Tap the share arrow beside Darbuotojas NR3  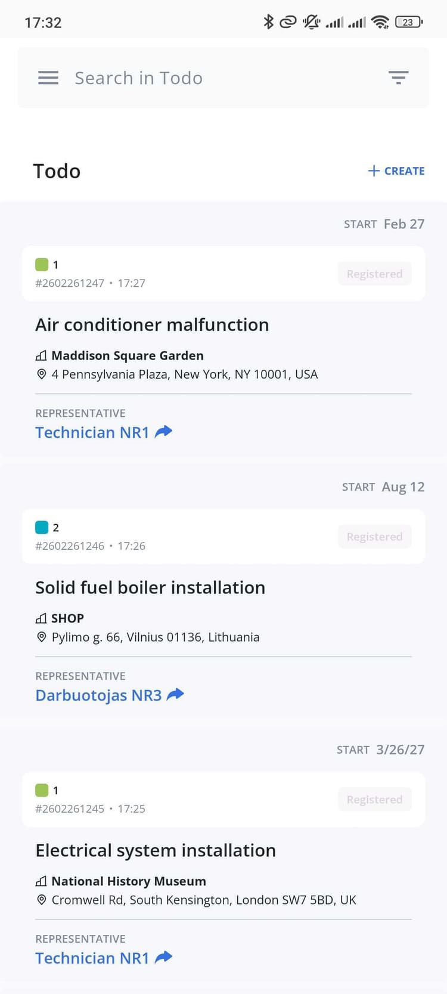(175, 695)
